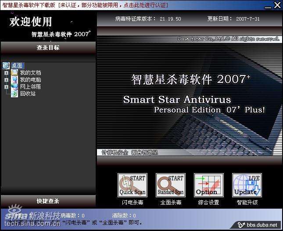This screenshot has height=231, width=283.
Task: Switch to the 快捷查杀 panel tab
Action: [48, 201]
